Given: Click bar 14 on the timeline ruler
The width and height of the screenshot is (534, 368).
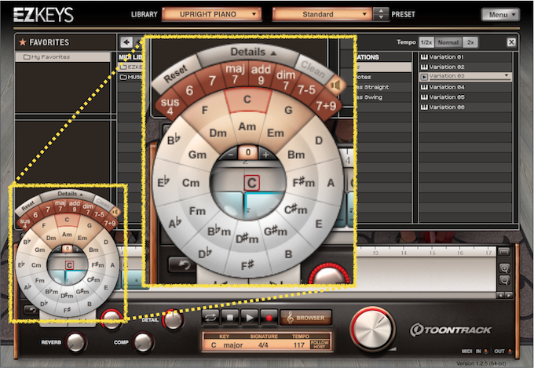Looking at the screenshot, I should pos(404,253).
